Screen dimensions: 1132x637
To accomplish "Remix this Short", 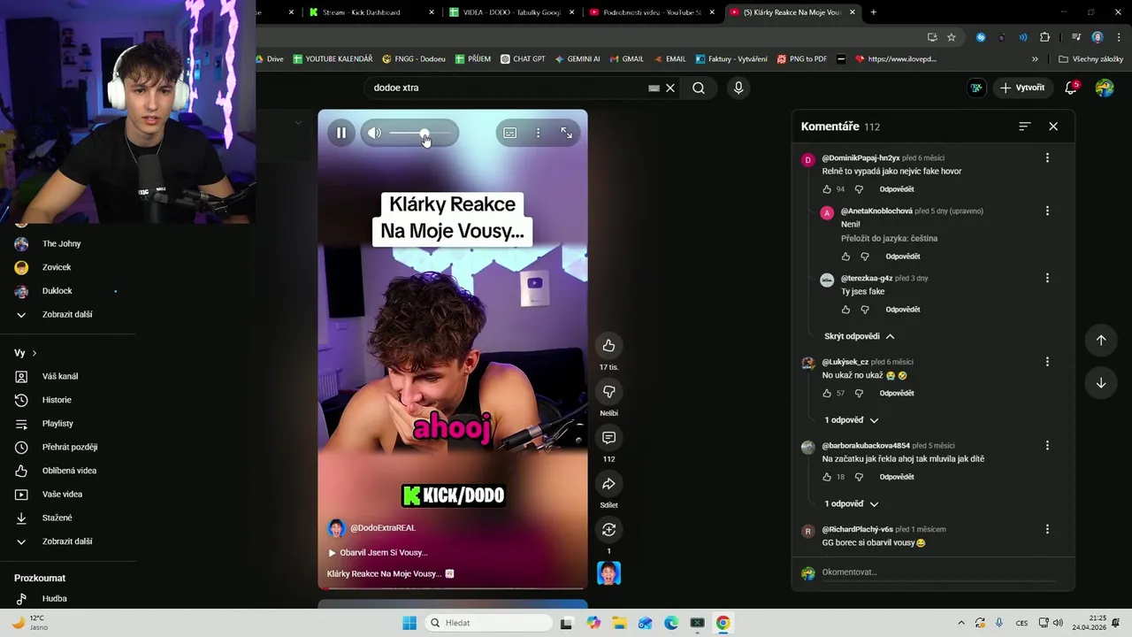I will tap(608, 529).
